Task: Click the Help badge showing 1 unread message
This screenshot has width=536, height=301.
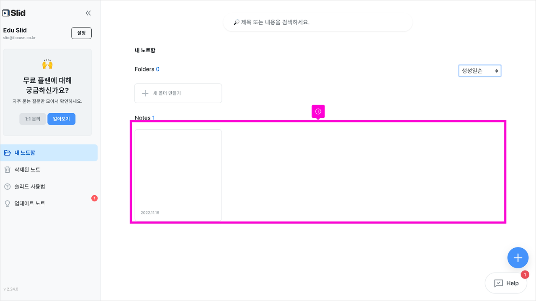Action: pos(525,275)
